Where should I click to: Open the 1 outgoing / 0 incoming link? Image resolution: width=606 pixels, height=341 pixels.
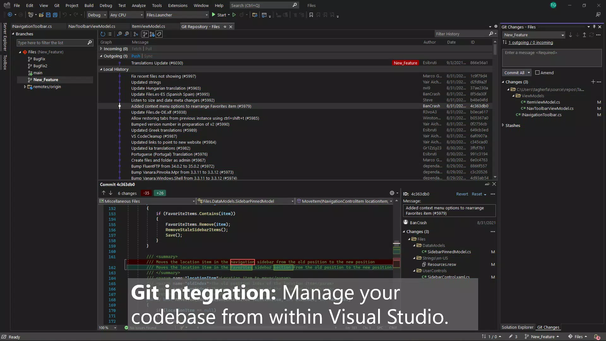point(531,42)
